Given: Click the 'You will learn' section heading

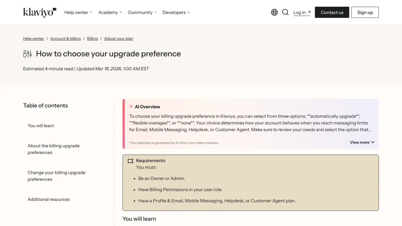Looking at the screenshot, I should (x=139, y=219).
